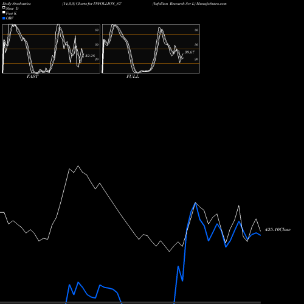This screenshot has height=304, width=304.
Task: Click the FAST stochastic chart thumbnail
Action: point(51,49)
